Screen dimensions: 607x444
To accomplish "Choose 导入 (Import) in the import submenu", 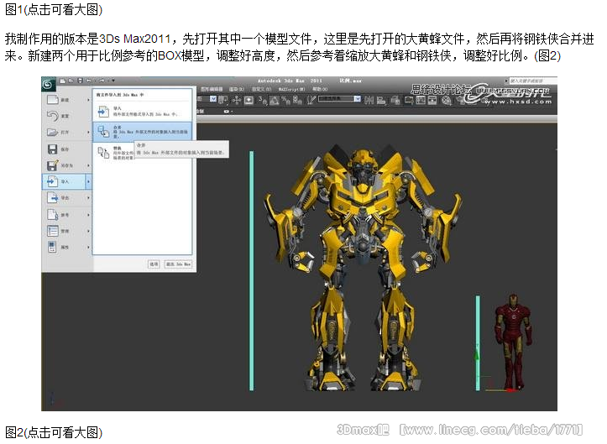I will point(142,112).
